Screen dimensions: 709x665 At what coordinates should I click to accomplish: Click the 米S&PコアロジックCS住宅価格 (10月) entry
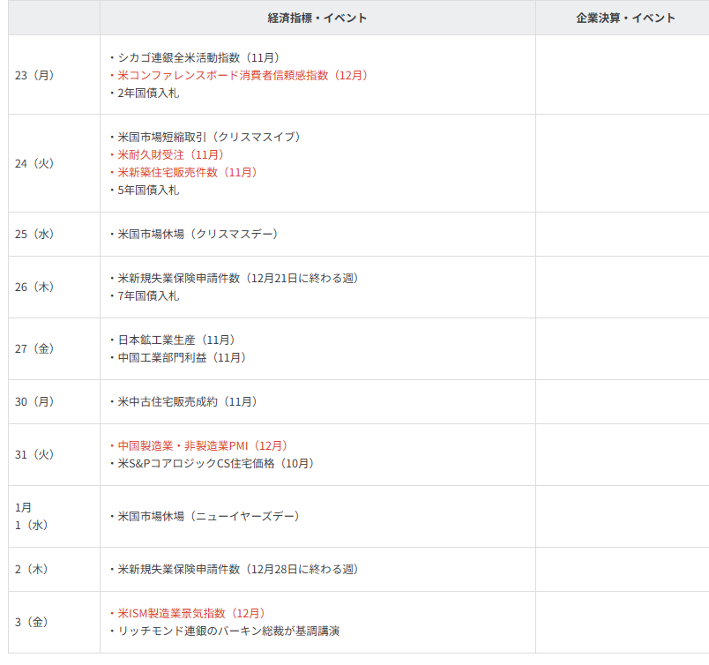[216, 463]
